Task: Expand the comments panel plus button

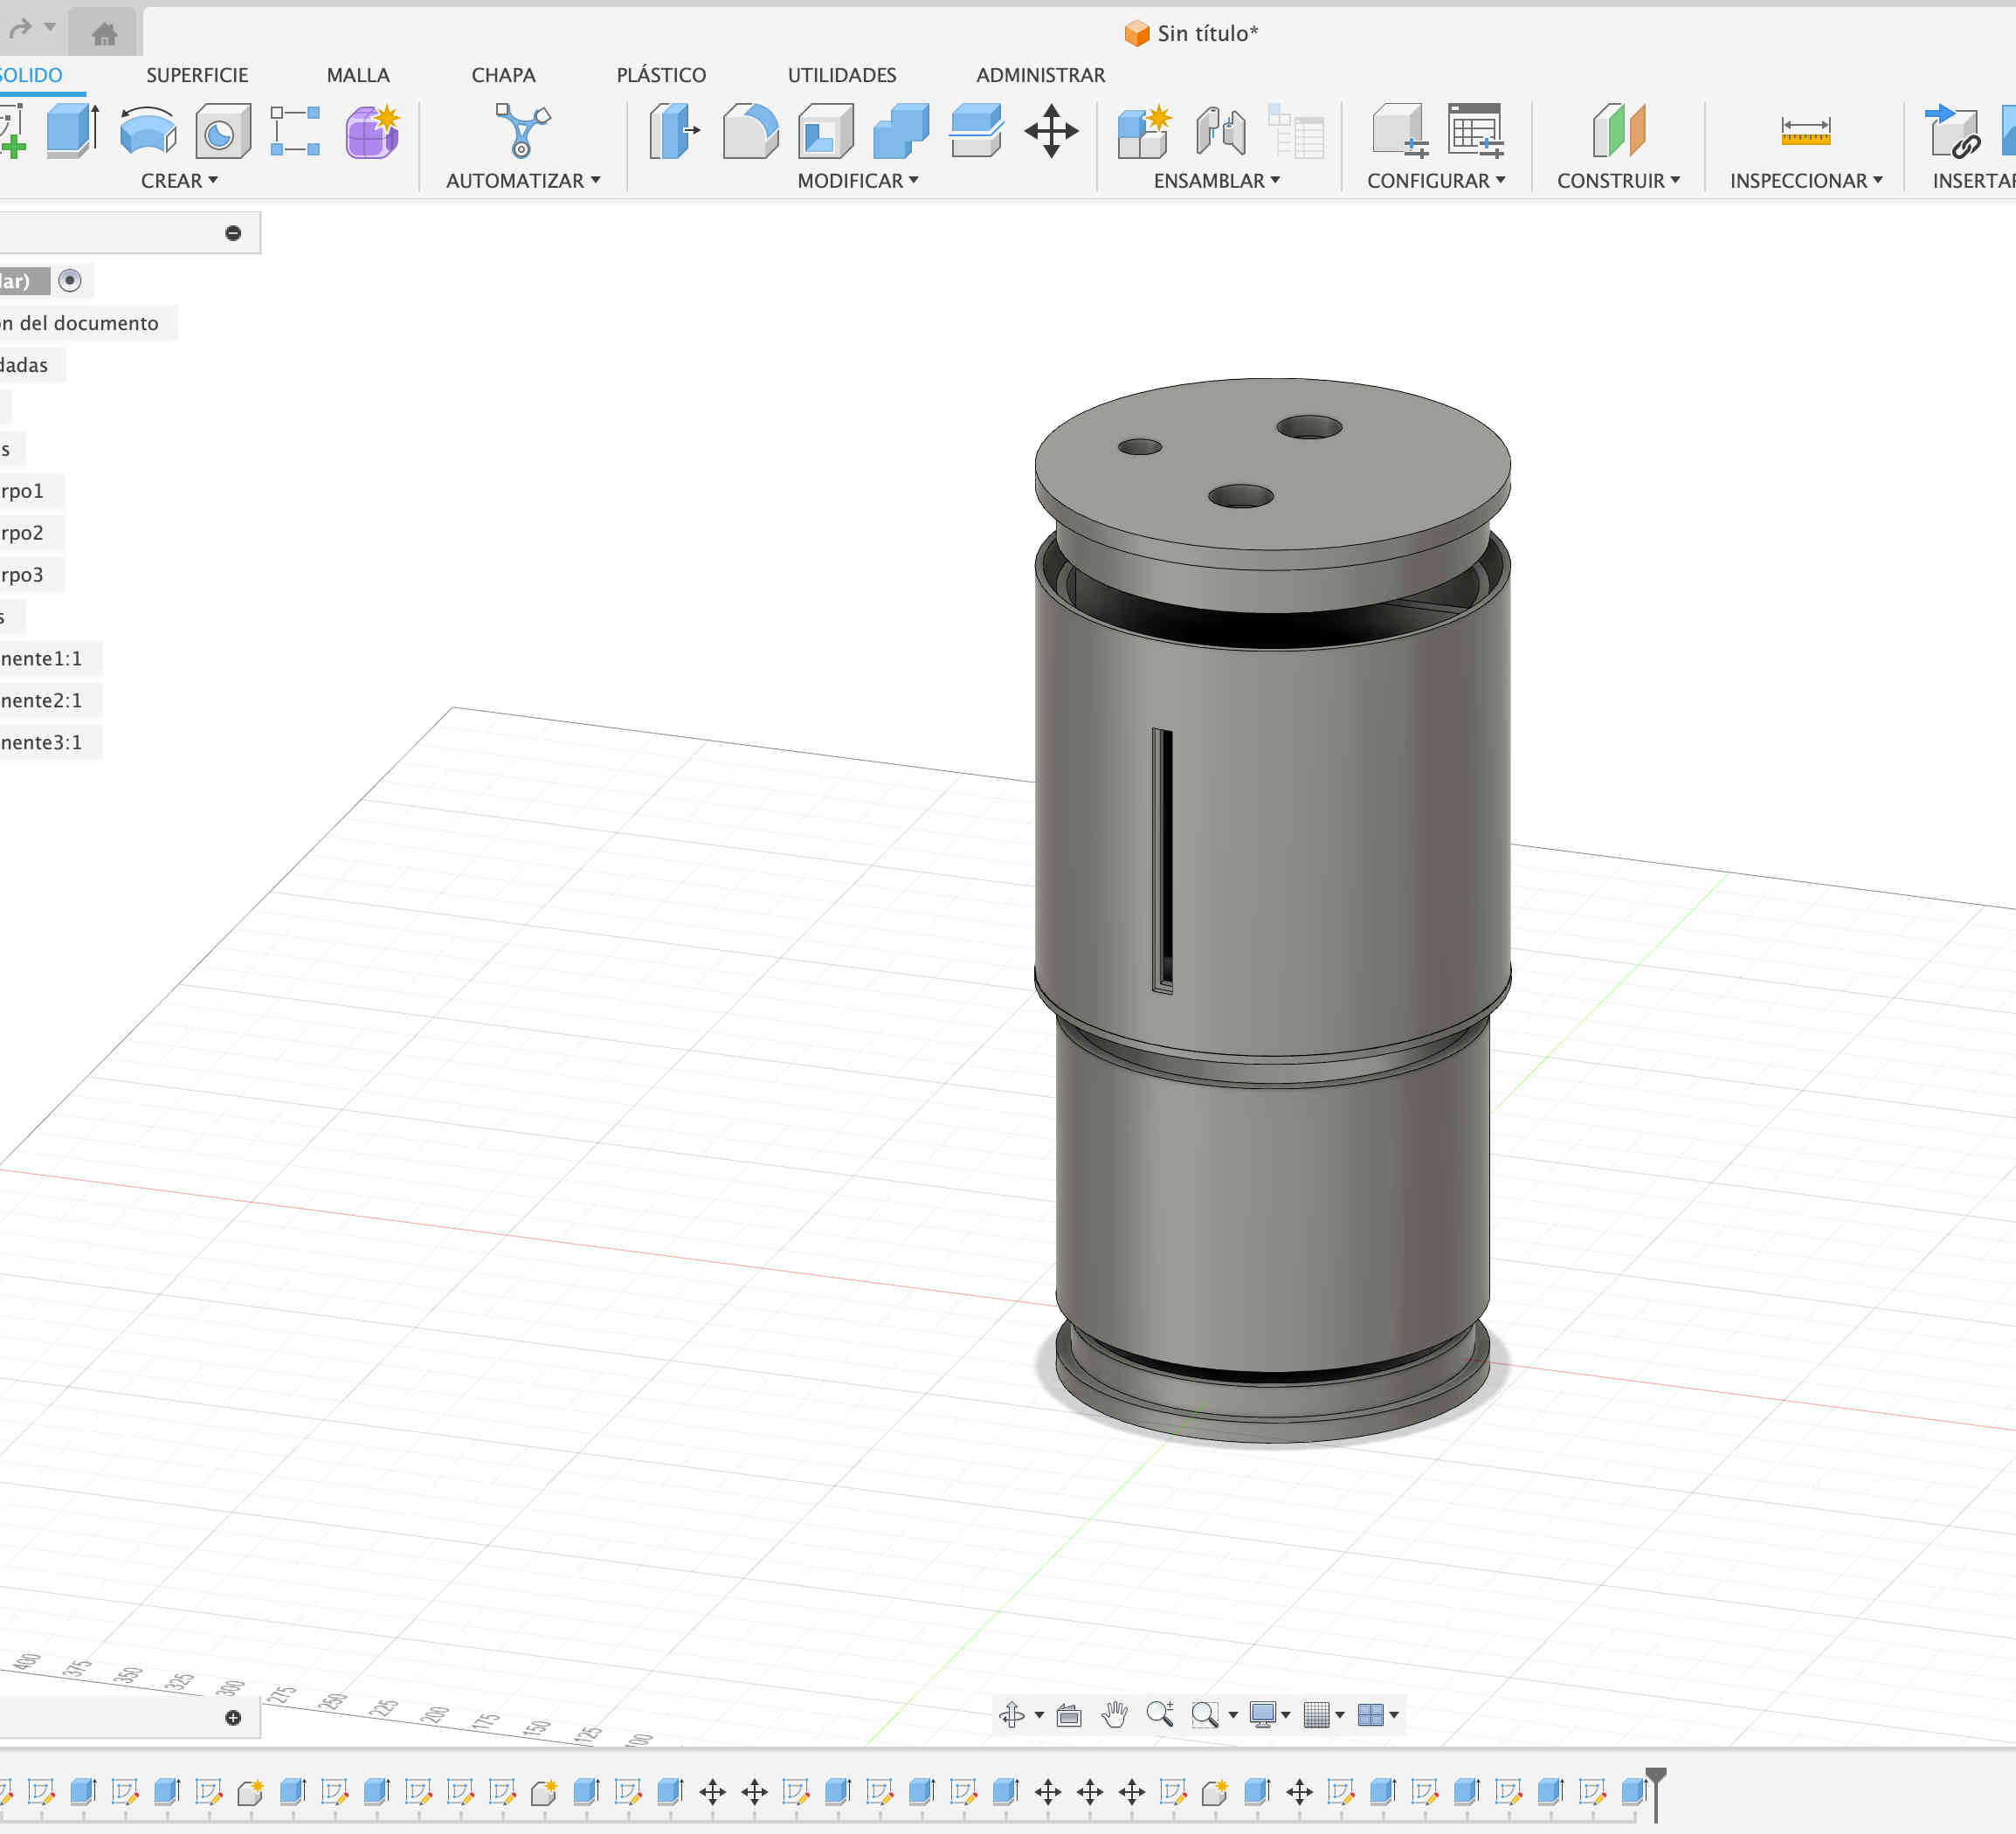Action: point(233,1717)
